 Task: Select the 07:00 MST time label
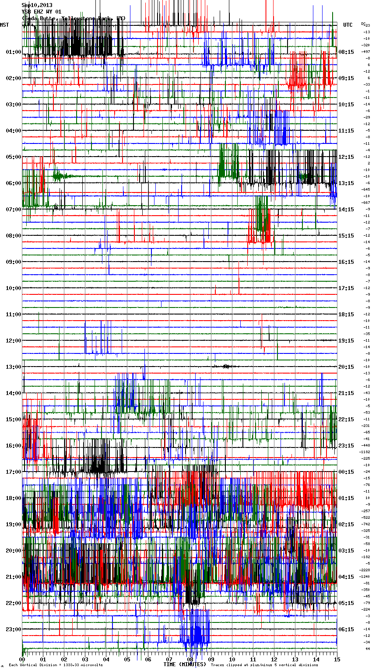click(14, 210)
